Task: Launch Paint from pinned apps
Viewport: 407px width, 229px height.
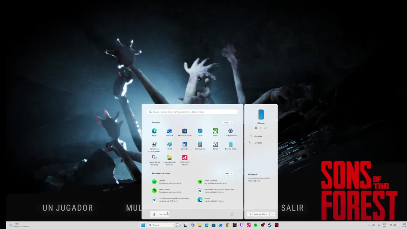Action: pyautogui.click(x=169, y=146)
